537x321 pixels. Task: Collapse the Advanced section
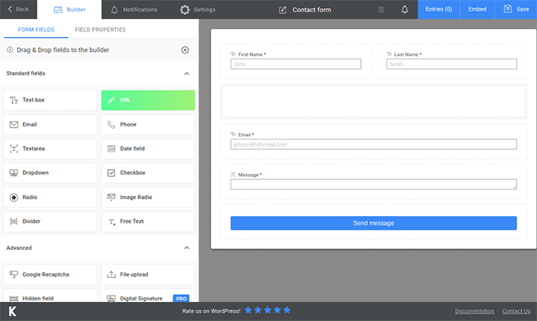click(x=187, y=248)
